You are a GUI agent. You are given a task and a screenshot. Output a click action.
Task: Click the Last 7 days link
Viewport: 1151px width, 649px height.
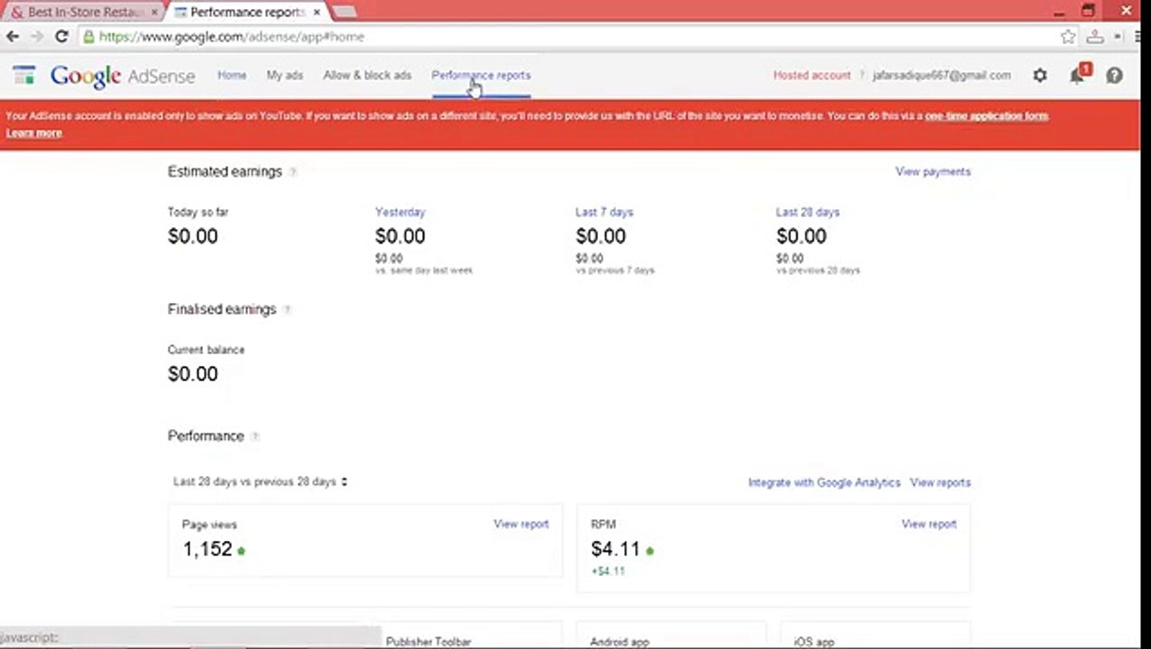click(604, 213)
